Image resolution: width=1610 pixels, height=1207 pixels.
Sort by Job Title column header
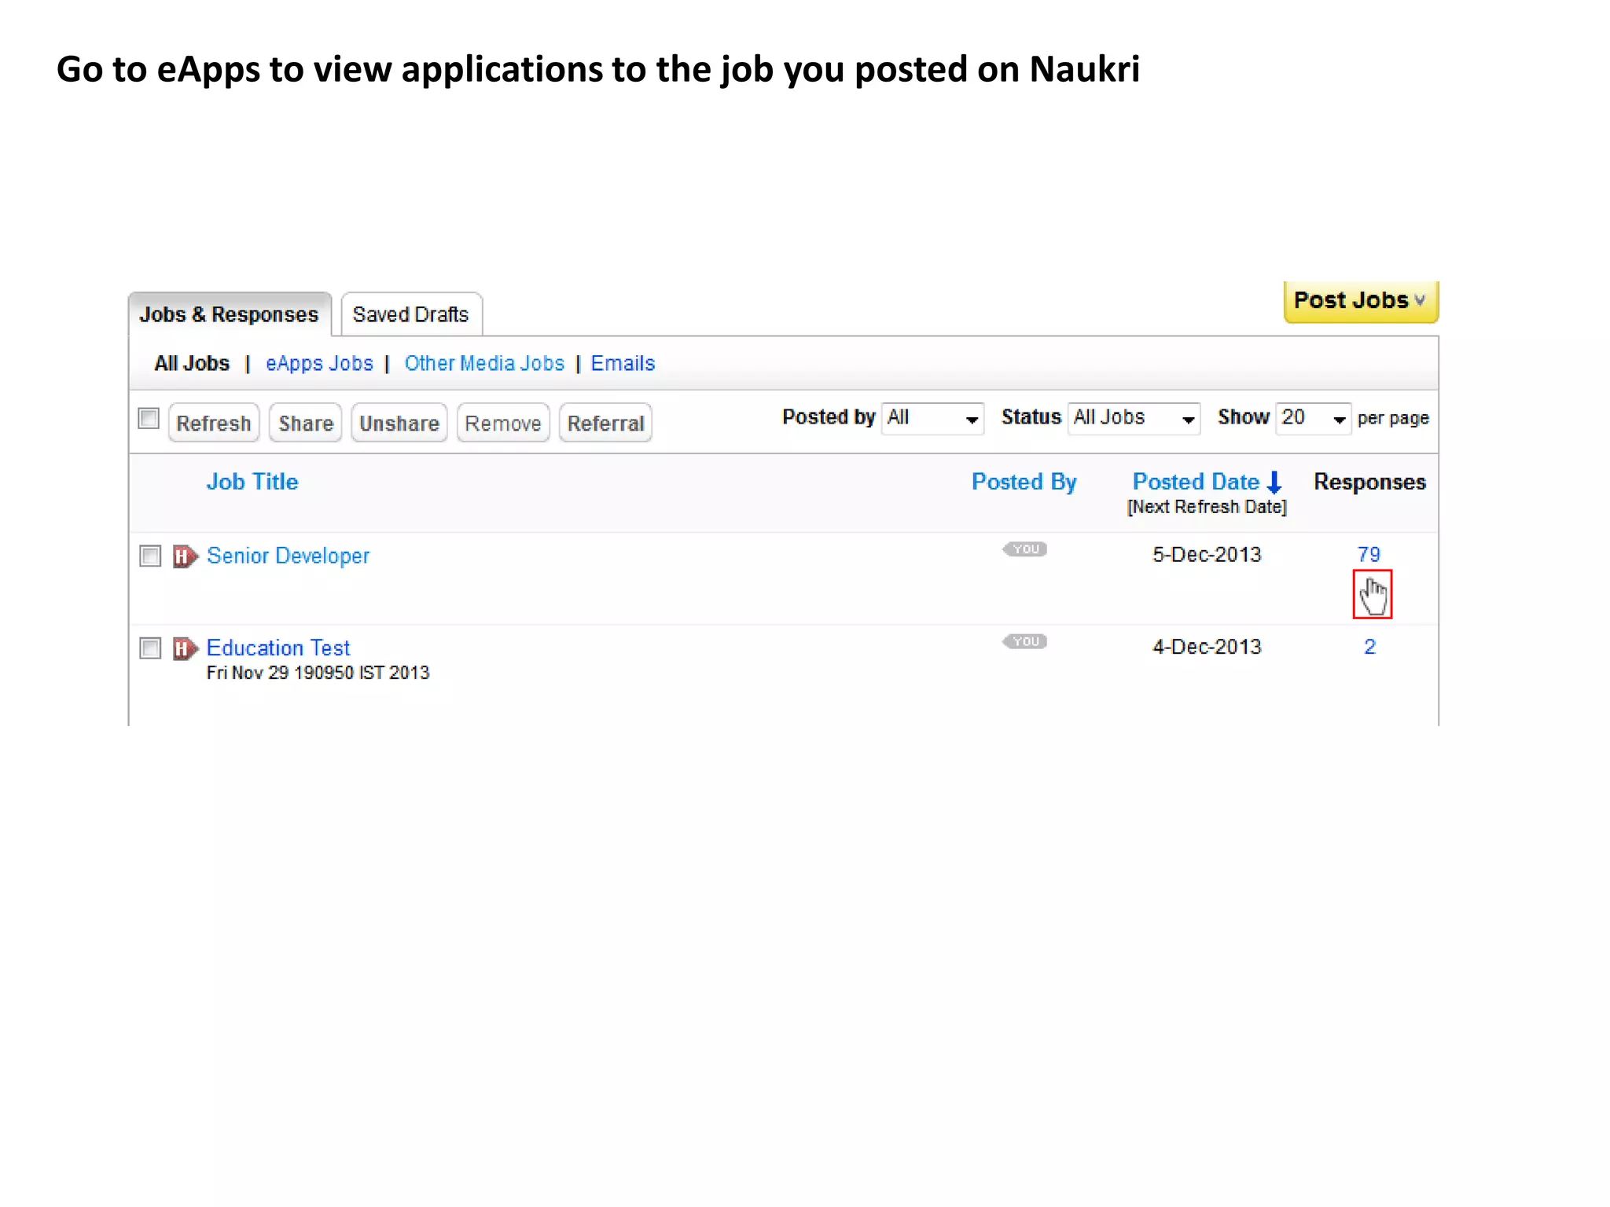(252, 482)
